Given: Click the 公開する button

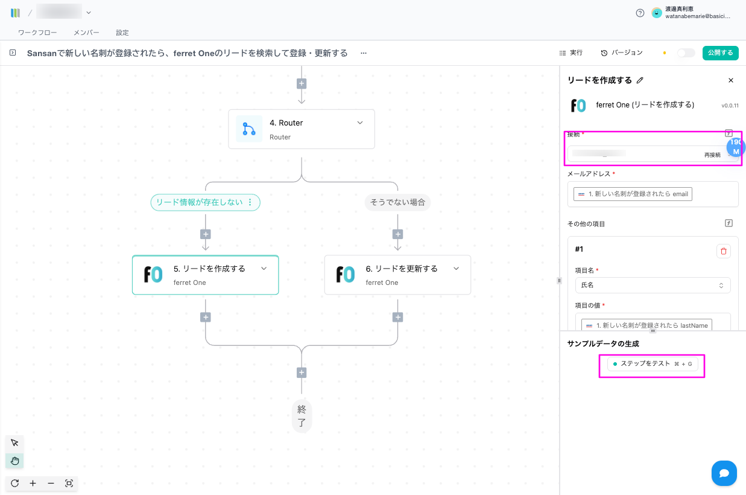Looking at the screenshot, I should pyautogui.click(x=720, y=53).
